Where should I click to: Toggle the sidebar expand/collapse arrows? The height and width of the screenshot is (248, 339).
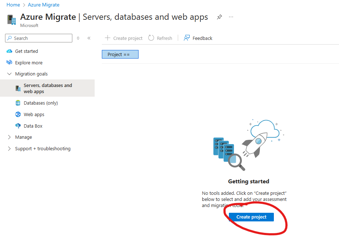coord(78,38)
